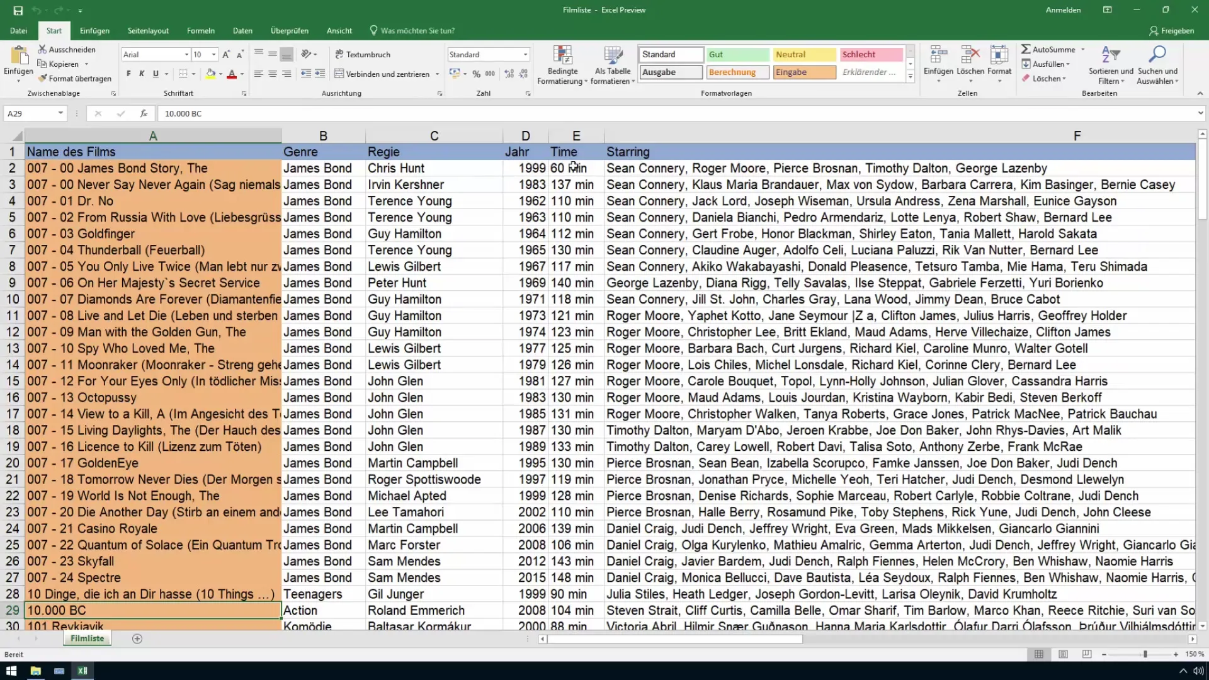Open the Formeln ribbon tab
1209x680 pixels.
201,31
